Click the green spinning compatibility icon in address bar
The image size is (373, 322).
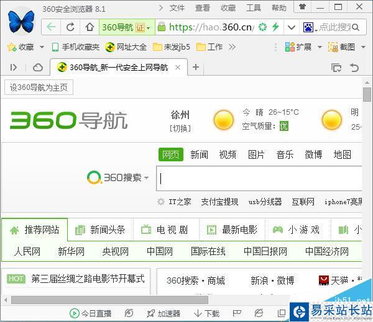262,27
